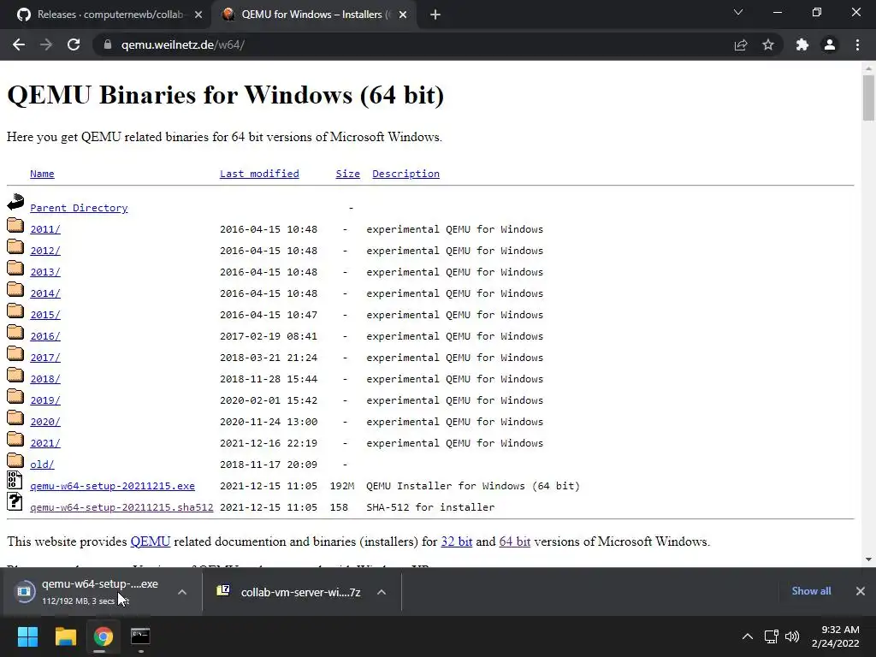Reload the current page
The width and height of the screenshot is (876, 657).
74,44
